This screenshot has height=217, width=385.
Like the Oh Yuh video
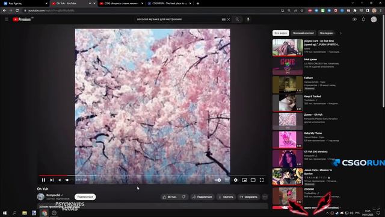pos(170,197)
